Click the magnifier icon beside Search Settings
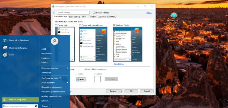 coord(54,13)
